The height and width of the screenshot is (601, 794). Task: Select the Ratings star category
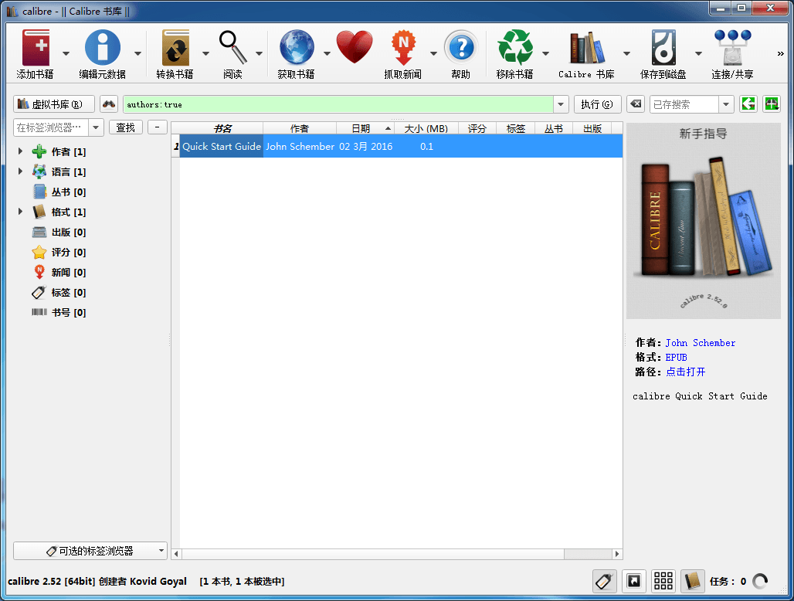(x=59, y=252)
